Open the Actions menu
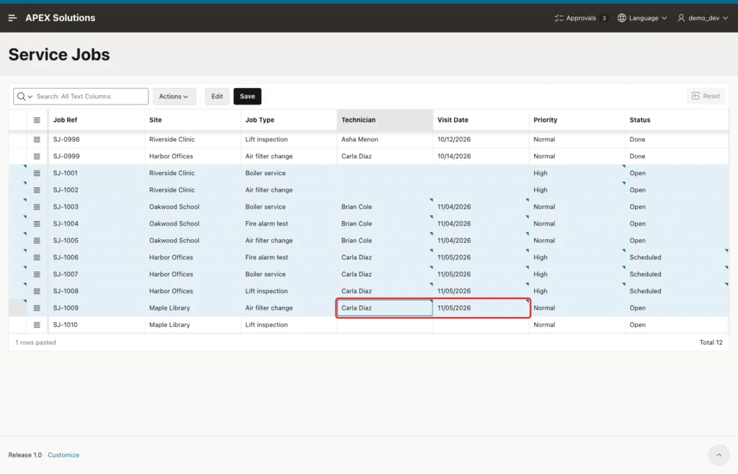Viewport: 738px width, 474px height. [174, 97]
